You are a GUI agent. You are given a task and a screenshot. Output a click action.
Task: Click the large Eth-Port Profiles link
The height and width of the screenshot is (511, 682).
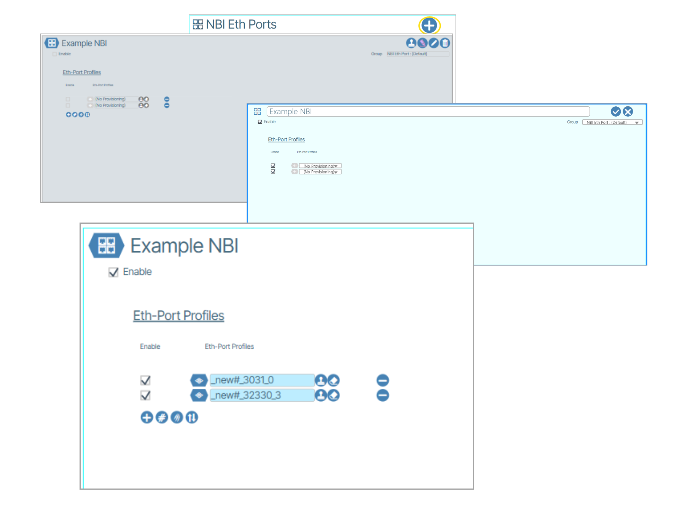pyautogui.click(x=178, y=316)
